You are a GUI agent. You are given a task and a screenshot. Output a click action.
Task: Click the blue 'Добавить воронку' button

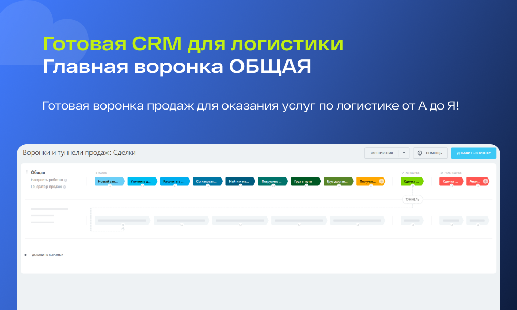point(474,153)
